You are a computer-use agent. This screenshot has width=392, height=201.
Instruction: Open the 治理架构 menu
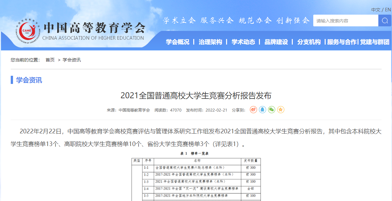(210, 42)
